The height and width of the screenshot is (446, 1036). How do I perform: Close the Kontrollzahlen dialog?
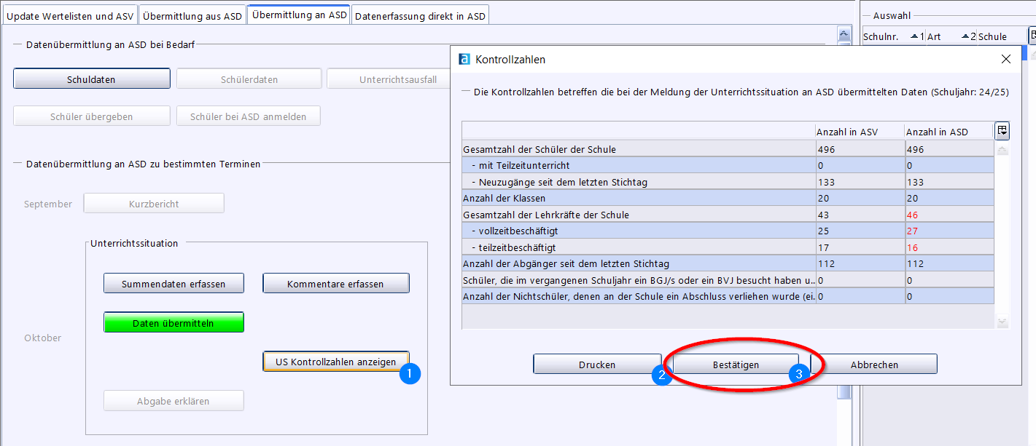1006,60
